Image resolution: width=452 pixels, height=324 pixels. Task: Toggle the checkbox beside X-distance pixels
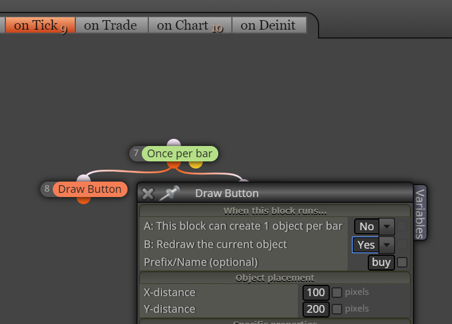(x=337, y=293)
